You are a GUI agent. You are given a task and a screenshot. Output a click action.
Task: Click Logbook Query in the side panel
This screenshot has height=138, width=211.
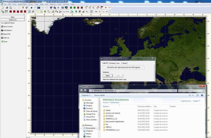pyautogui.click(x=8, y=23)
